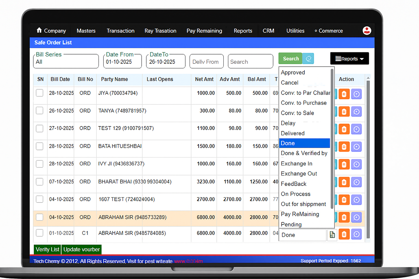Click the home icon next to Company
The width and height of the screenshot is (419, 279).
pyautogui.click(x=40, y=31)
